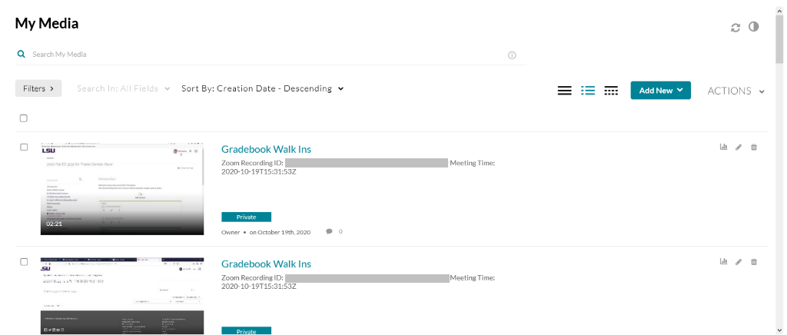Edit the first Gradebook Walk Ins entry
Image resolution: width=787 pixels, height=335 pixels.
[739, 148]
